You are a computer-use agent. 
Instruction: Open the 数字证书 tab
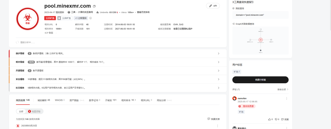point(95,100)
